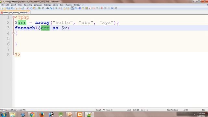The height and width of the screenshot is (117, 208).
Task: Click the Save Recorded Macro icon
Action: (116, 8)
